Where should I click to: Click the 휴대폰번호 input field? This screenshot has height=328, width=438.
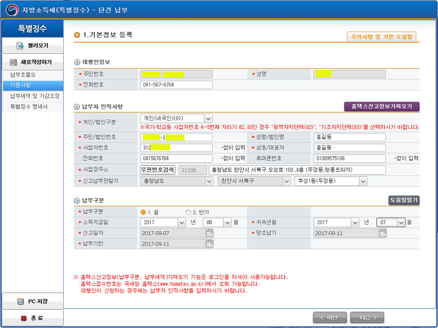tap(349, 158)
